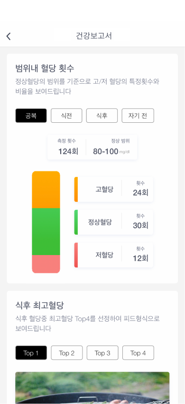
Task: Go back using the left chevron icon
Action: pyautogui.click(x=9, y=36)
